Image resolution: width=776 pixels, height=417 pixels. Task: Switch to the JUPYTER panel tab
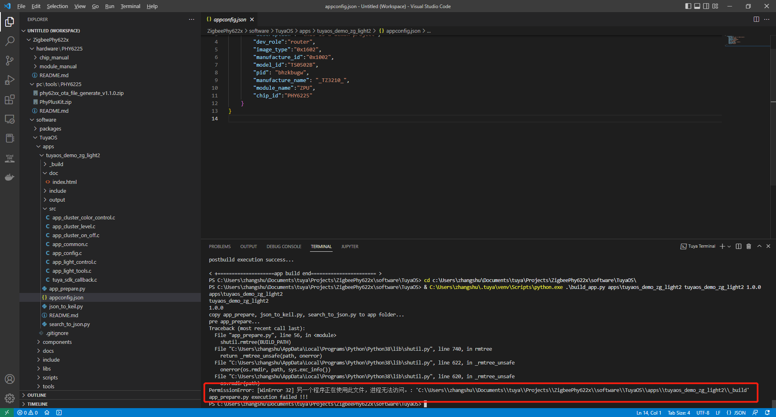[x=350, y=246]
